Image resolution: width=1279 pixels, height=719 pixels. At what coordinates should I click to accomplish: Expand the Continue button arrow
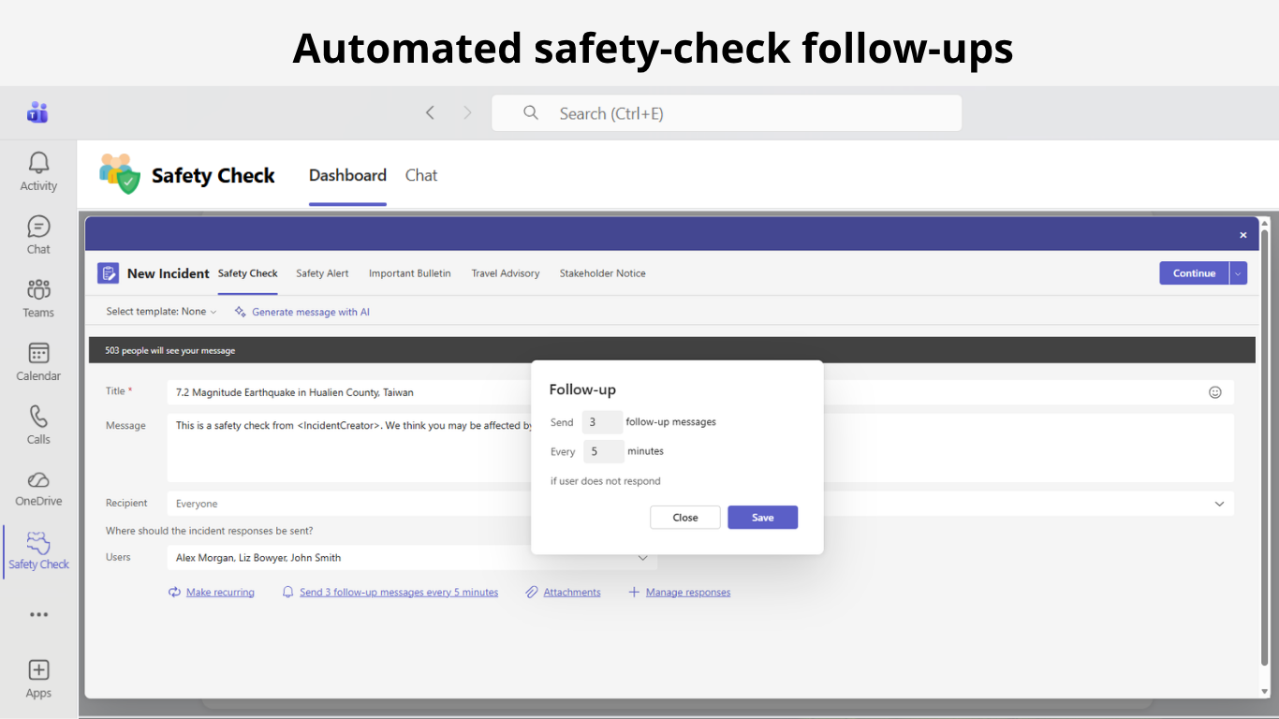(x=1238, y=273)
